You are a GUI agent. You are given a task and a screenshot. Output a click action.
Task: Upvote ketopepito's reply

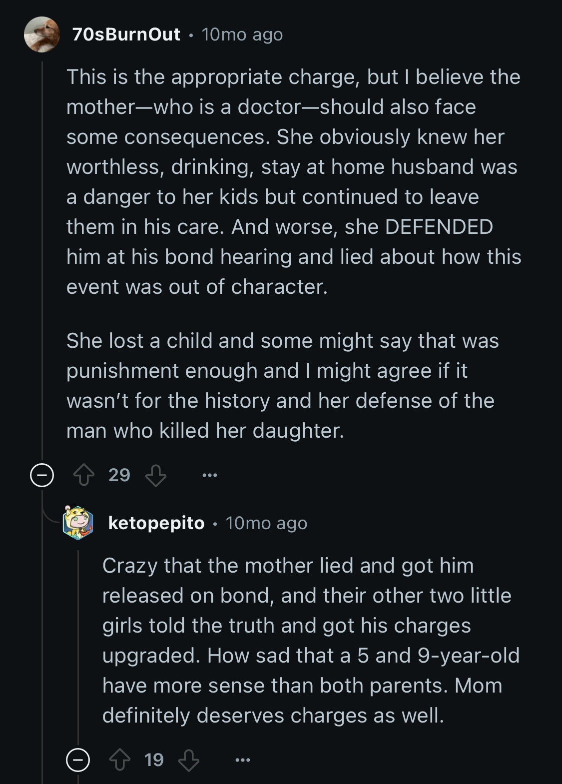pyautogui.click(x=120, y=761)
